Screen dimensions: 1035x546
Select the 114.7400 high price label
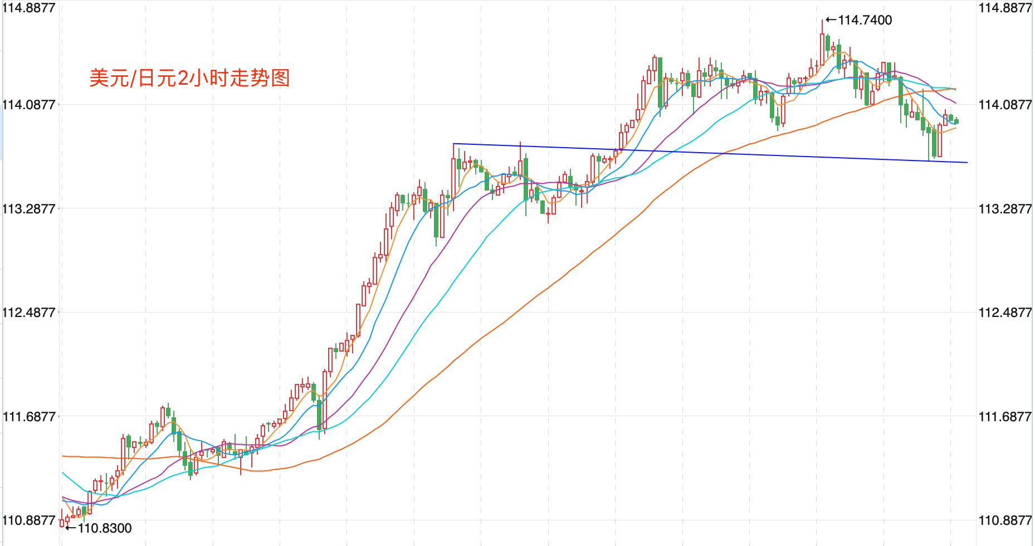pos(865,20)
